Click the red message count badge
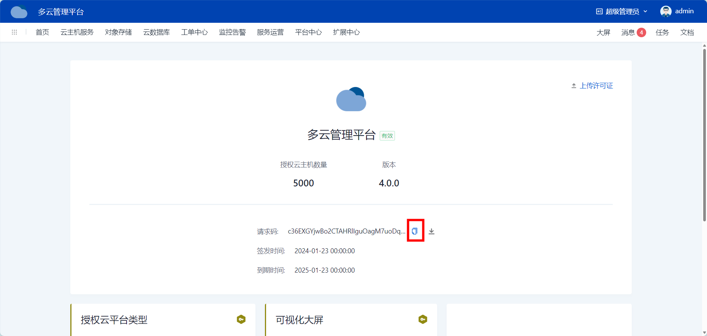Screen dimensions: 707x336 (641, 32)
